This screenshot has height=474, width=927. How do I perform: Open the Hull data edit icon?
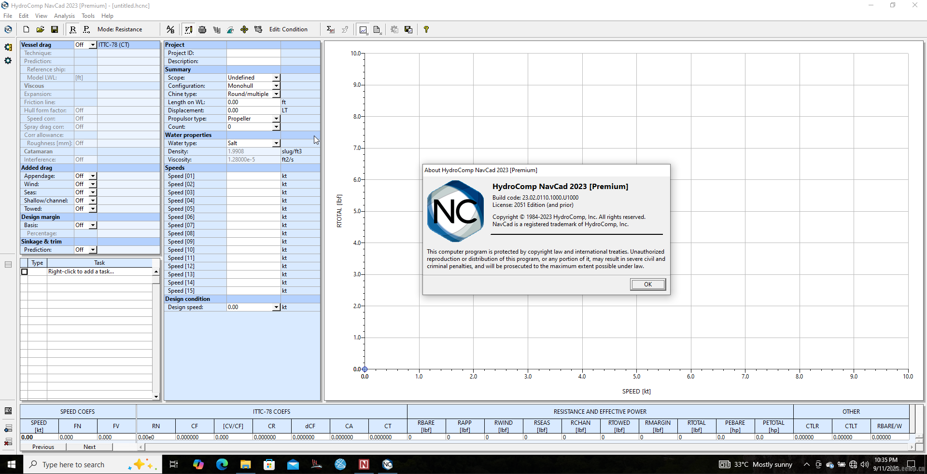tap(202, 29)
